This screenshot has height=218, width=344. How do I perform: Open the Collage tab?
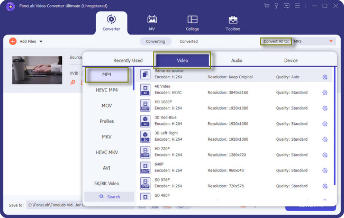pos(193,23)
